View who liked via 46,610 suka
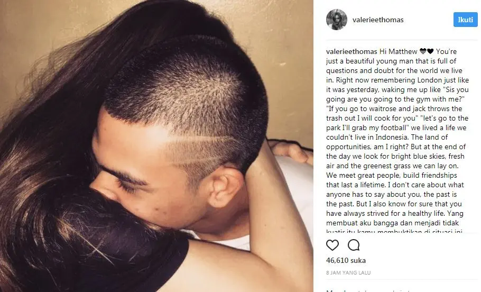This screenshot has width=481, height=292. coord(346,260)
